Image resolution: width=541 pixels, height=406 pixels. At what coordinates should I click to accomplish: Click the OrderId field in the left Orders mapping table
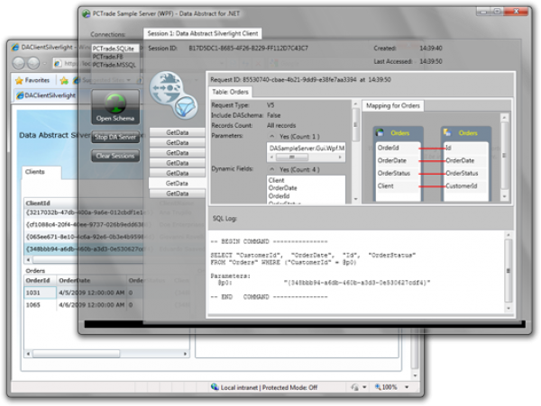388,148
